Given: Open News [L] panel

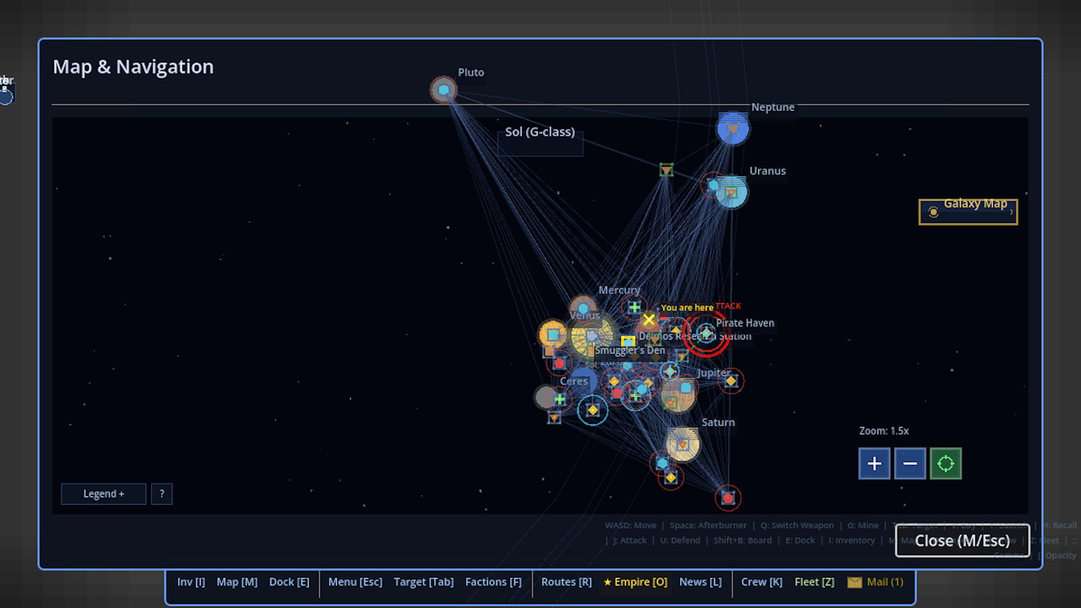Looking at the screenshot, I should click(x=700, y=582).
